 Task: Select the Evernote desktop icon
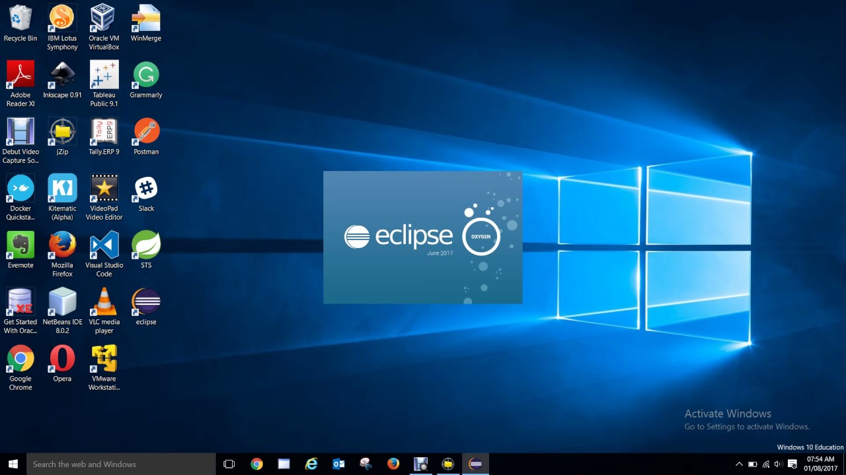tap(20, 251)
